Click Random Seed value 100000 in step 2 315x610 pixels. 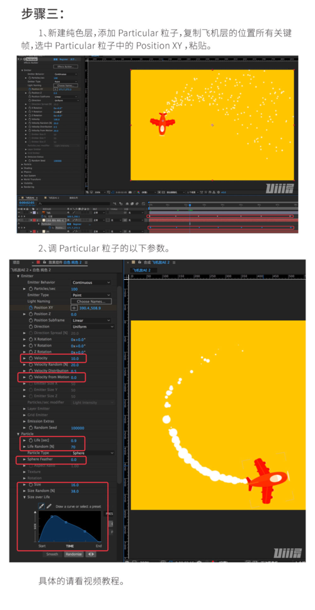click(77, 428)
